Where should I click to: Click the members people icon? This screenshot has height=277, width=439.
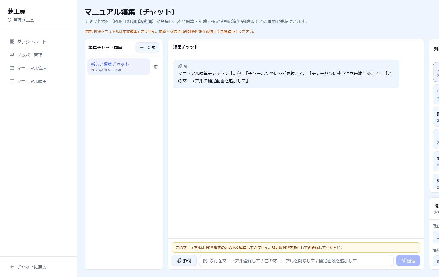12,55
